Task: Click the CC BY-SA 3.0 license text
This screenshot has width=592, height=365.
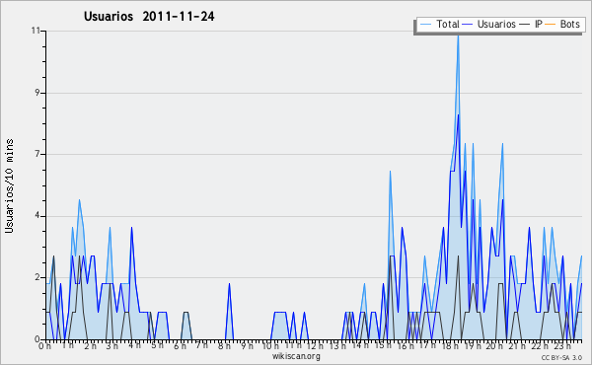Action: pos(561,358)
